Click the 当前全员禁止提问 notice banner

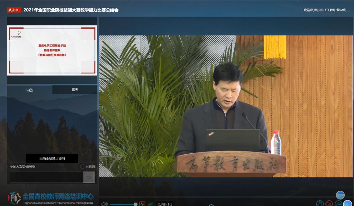point(52,158)
